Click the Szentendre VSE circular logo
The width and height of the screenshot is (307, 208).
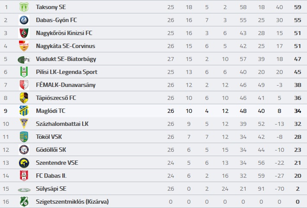click(x=24, y=163)
